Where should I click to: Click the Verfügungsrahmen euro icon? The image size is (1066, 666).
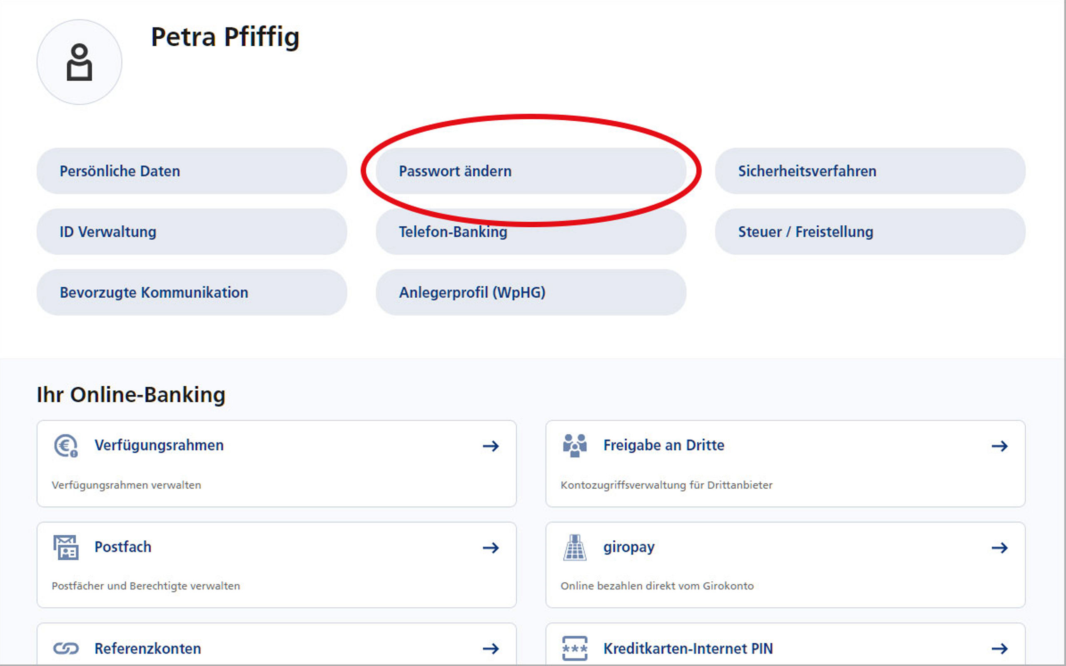(x=66, y=446)
